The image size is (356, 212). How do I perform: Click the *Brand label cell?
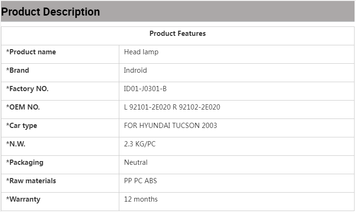click(17, 70)
